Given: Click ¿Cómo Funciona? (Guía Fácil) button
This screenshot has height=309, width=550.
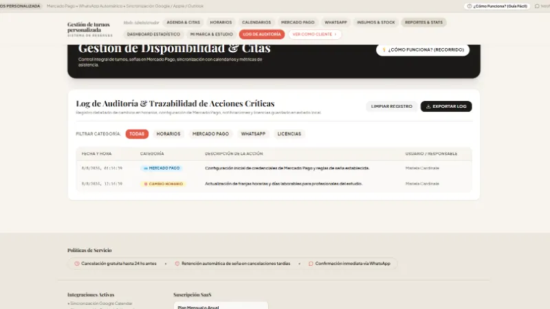Looking at the screenshot, I should (497, 6).
